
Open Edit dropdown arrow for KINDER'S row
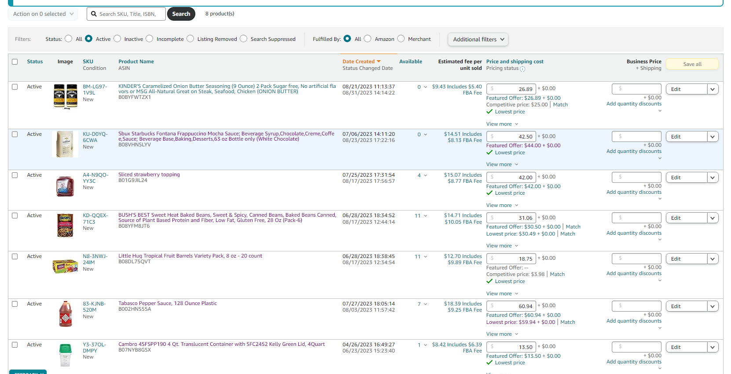[713, 89]
